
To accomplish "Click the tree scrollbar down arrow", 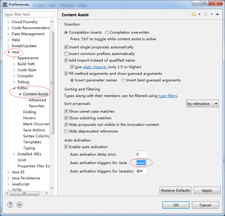I will pyautogui.click(x=52, y=188).
